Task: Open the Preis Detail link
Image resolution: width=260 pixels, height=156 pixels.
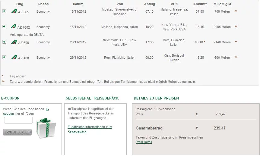Action: (144, 142)
